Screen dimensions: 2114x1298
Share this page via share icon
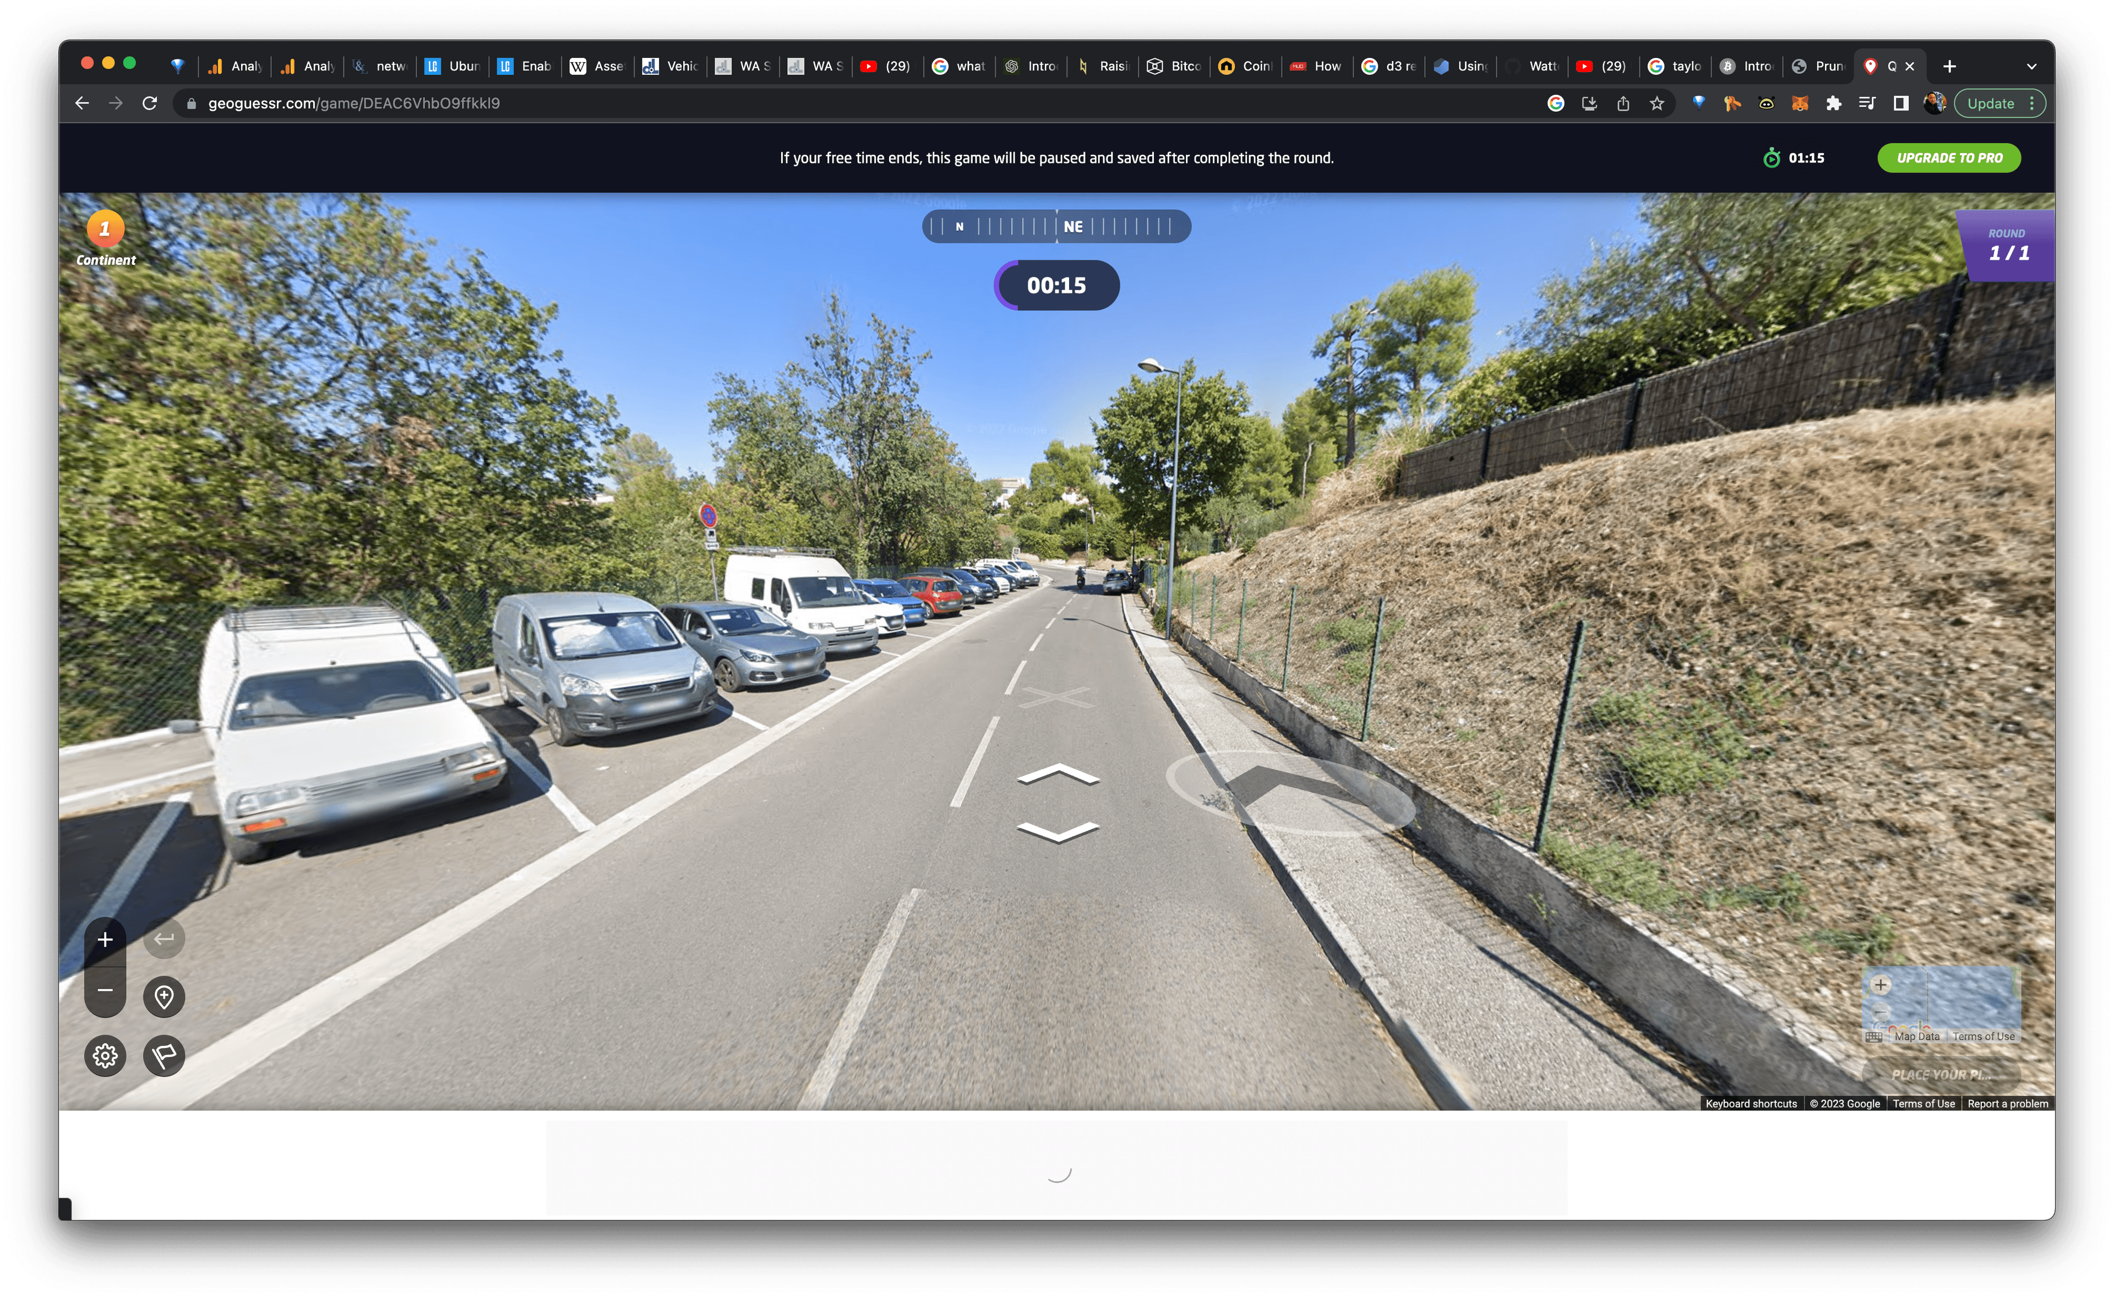coord(1623,103)
